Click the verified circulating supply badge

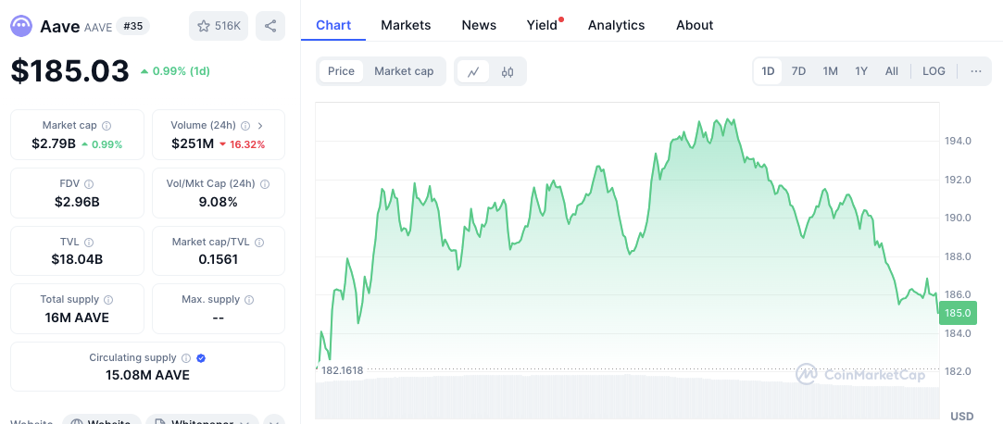coord(201,358)
